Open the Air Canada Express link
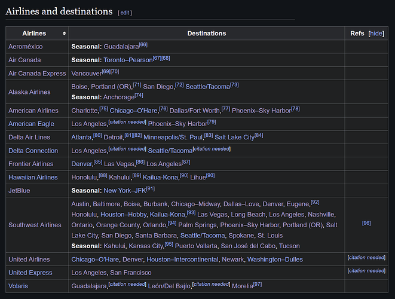 pos(37,74)
